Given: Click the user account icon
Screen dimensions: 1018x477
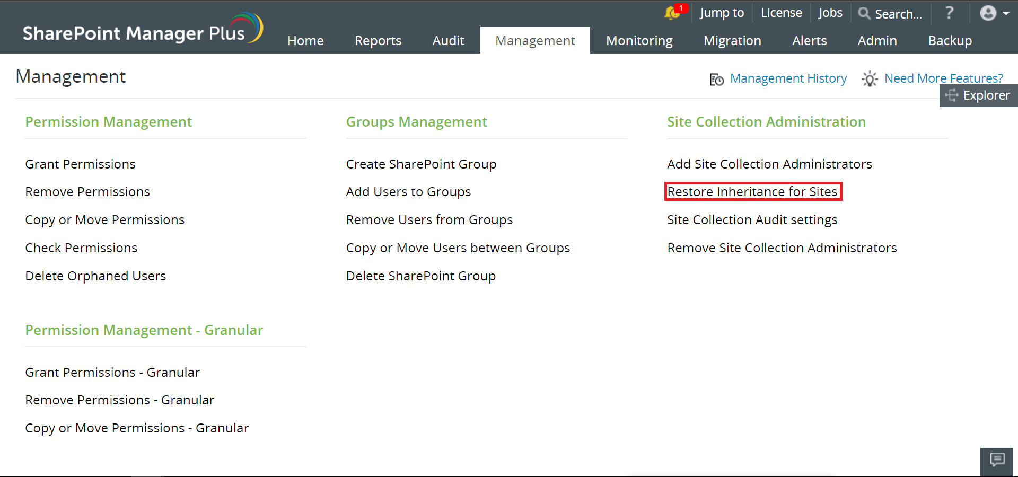Looking at the screenshot, I should tap(987, 13).
